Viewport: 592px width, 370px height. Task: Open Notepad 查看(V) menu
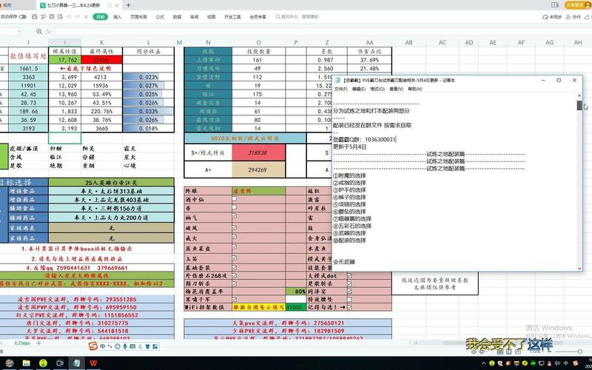396,89
